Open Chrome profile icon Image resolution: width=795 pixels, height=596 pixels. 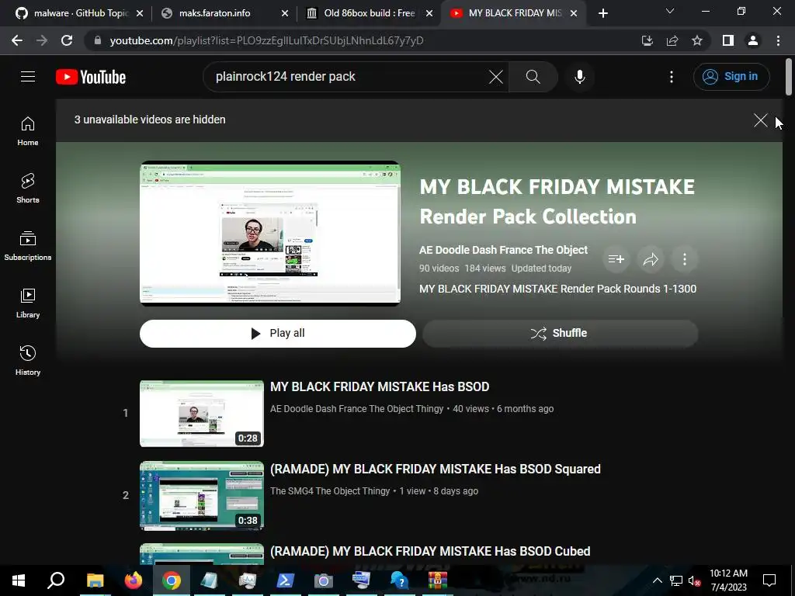tap(753, 40)
